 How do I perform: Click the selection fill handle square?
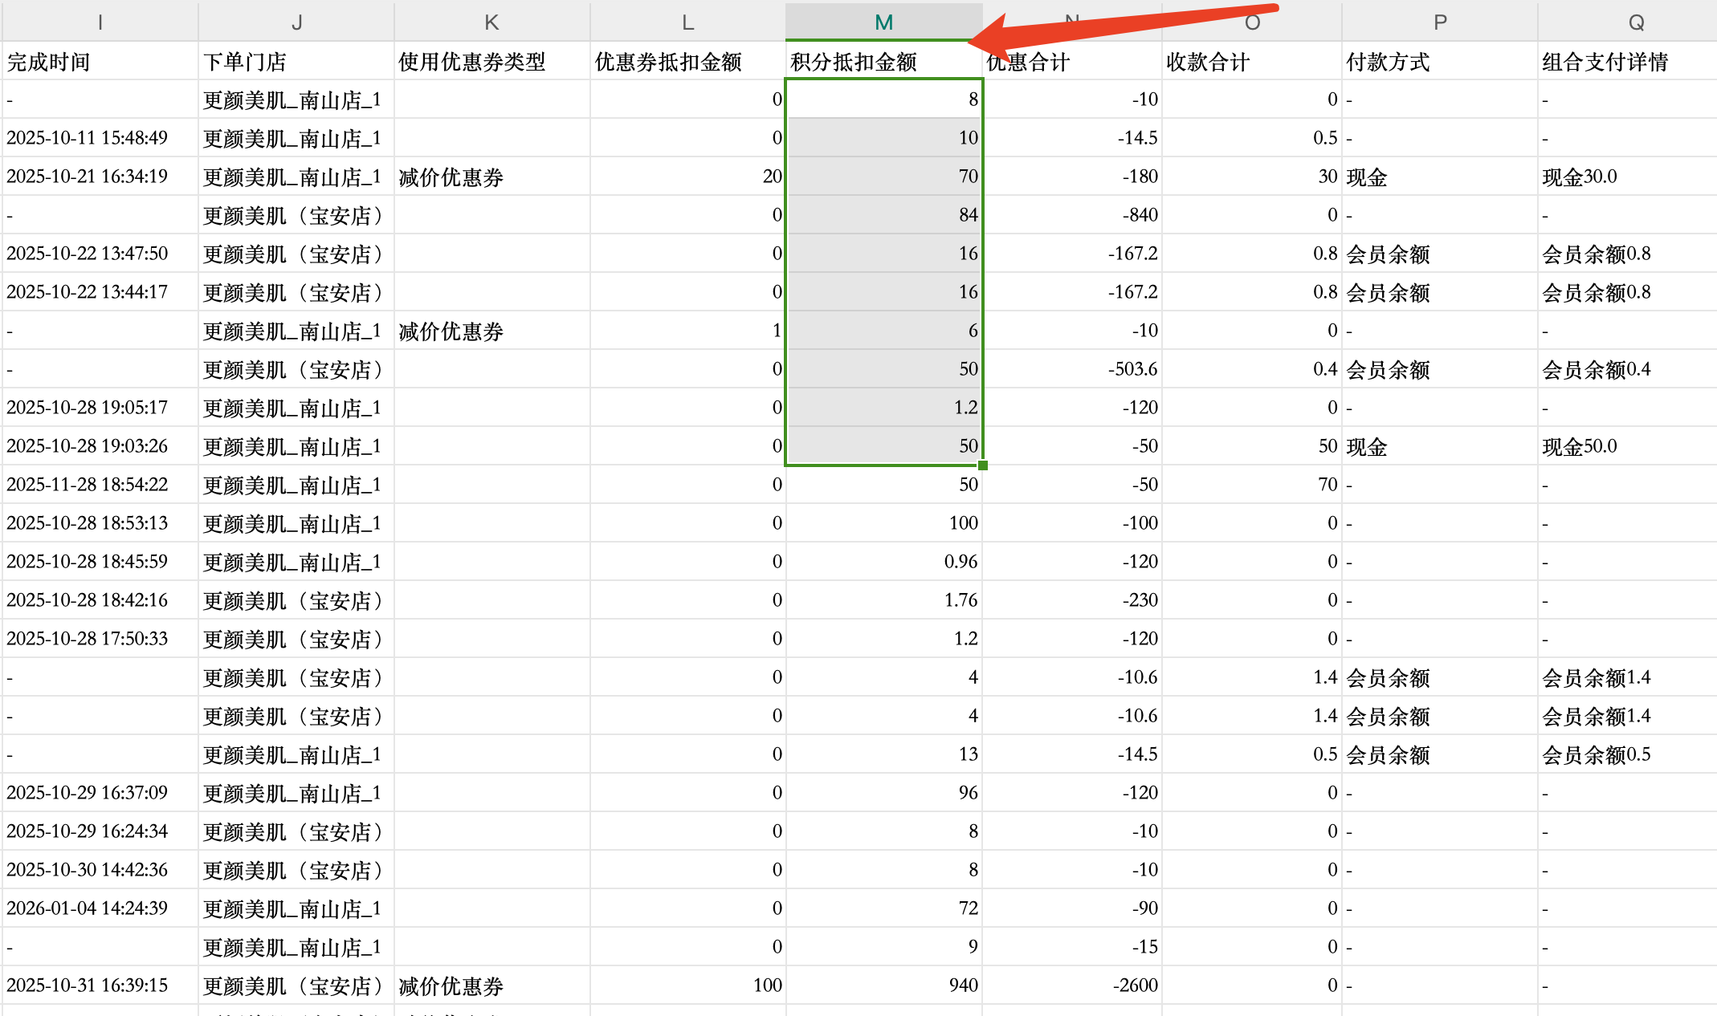point(983,465)
